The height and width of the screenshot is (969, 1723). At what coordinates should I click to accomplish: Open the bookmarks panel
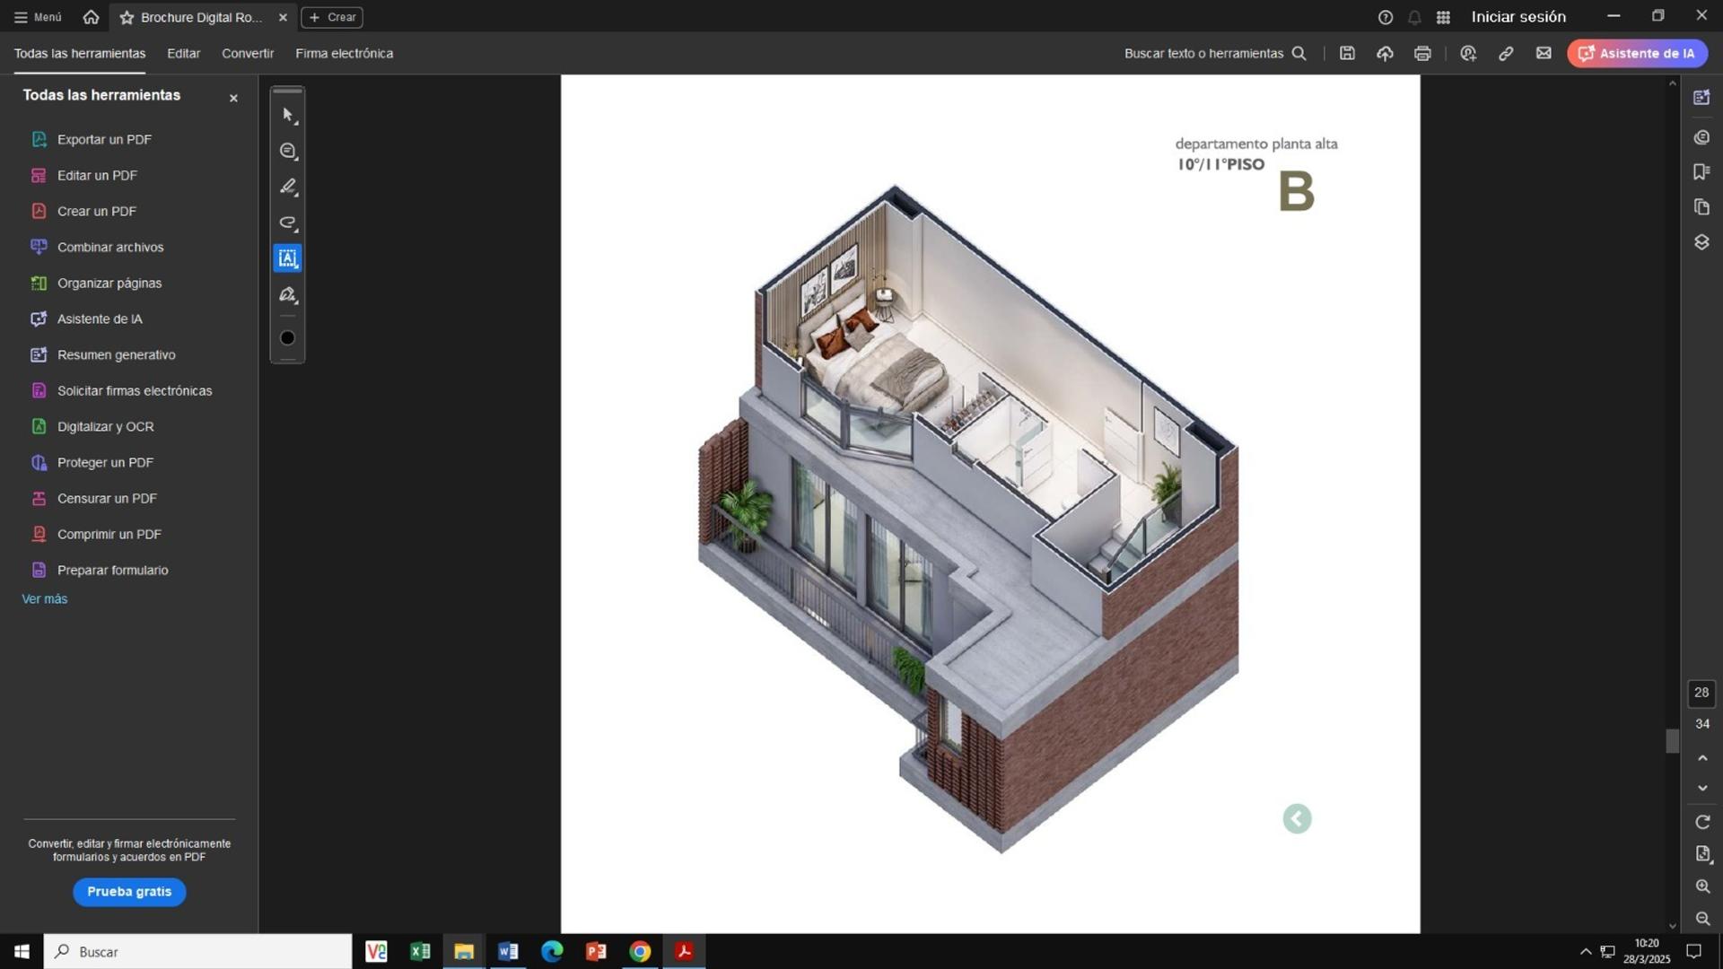click(x=1701, y=171)
